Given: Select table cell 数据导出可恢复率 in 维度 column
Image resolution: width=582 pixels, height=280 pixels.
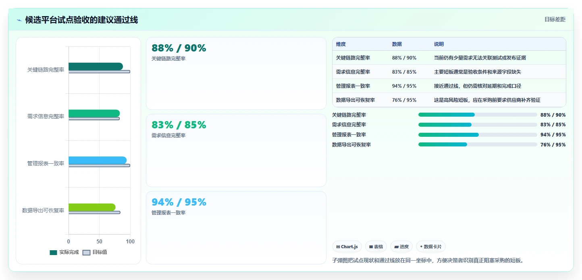Looking at the screenshot, I should coord(355,100).
